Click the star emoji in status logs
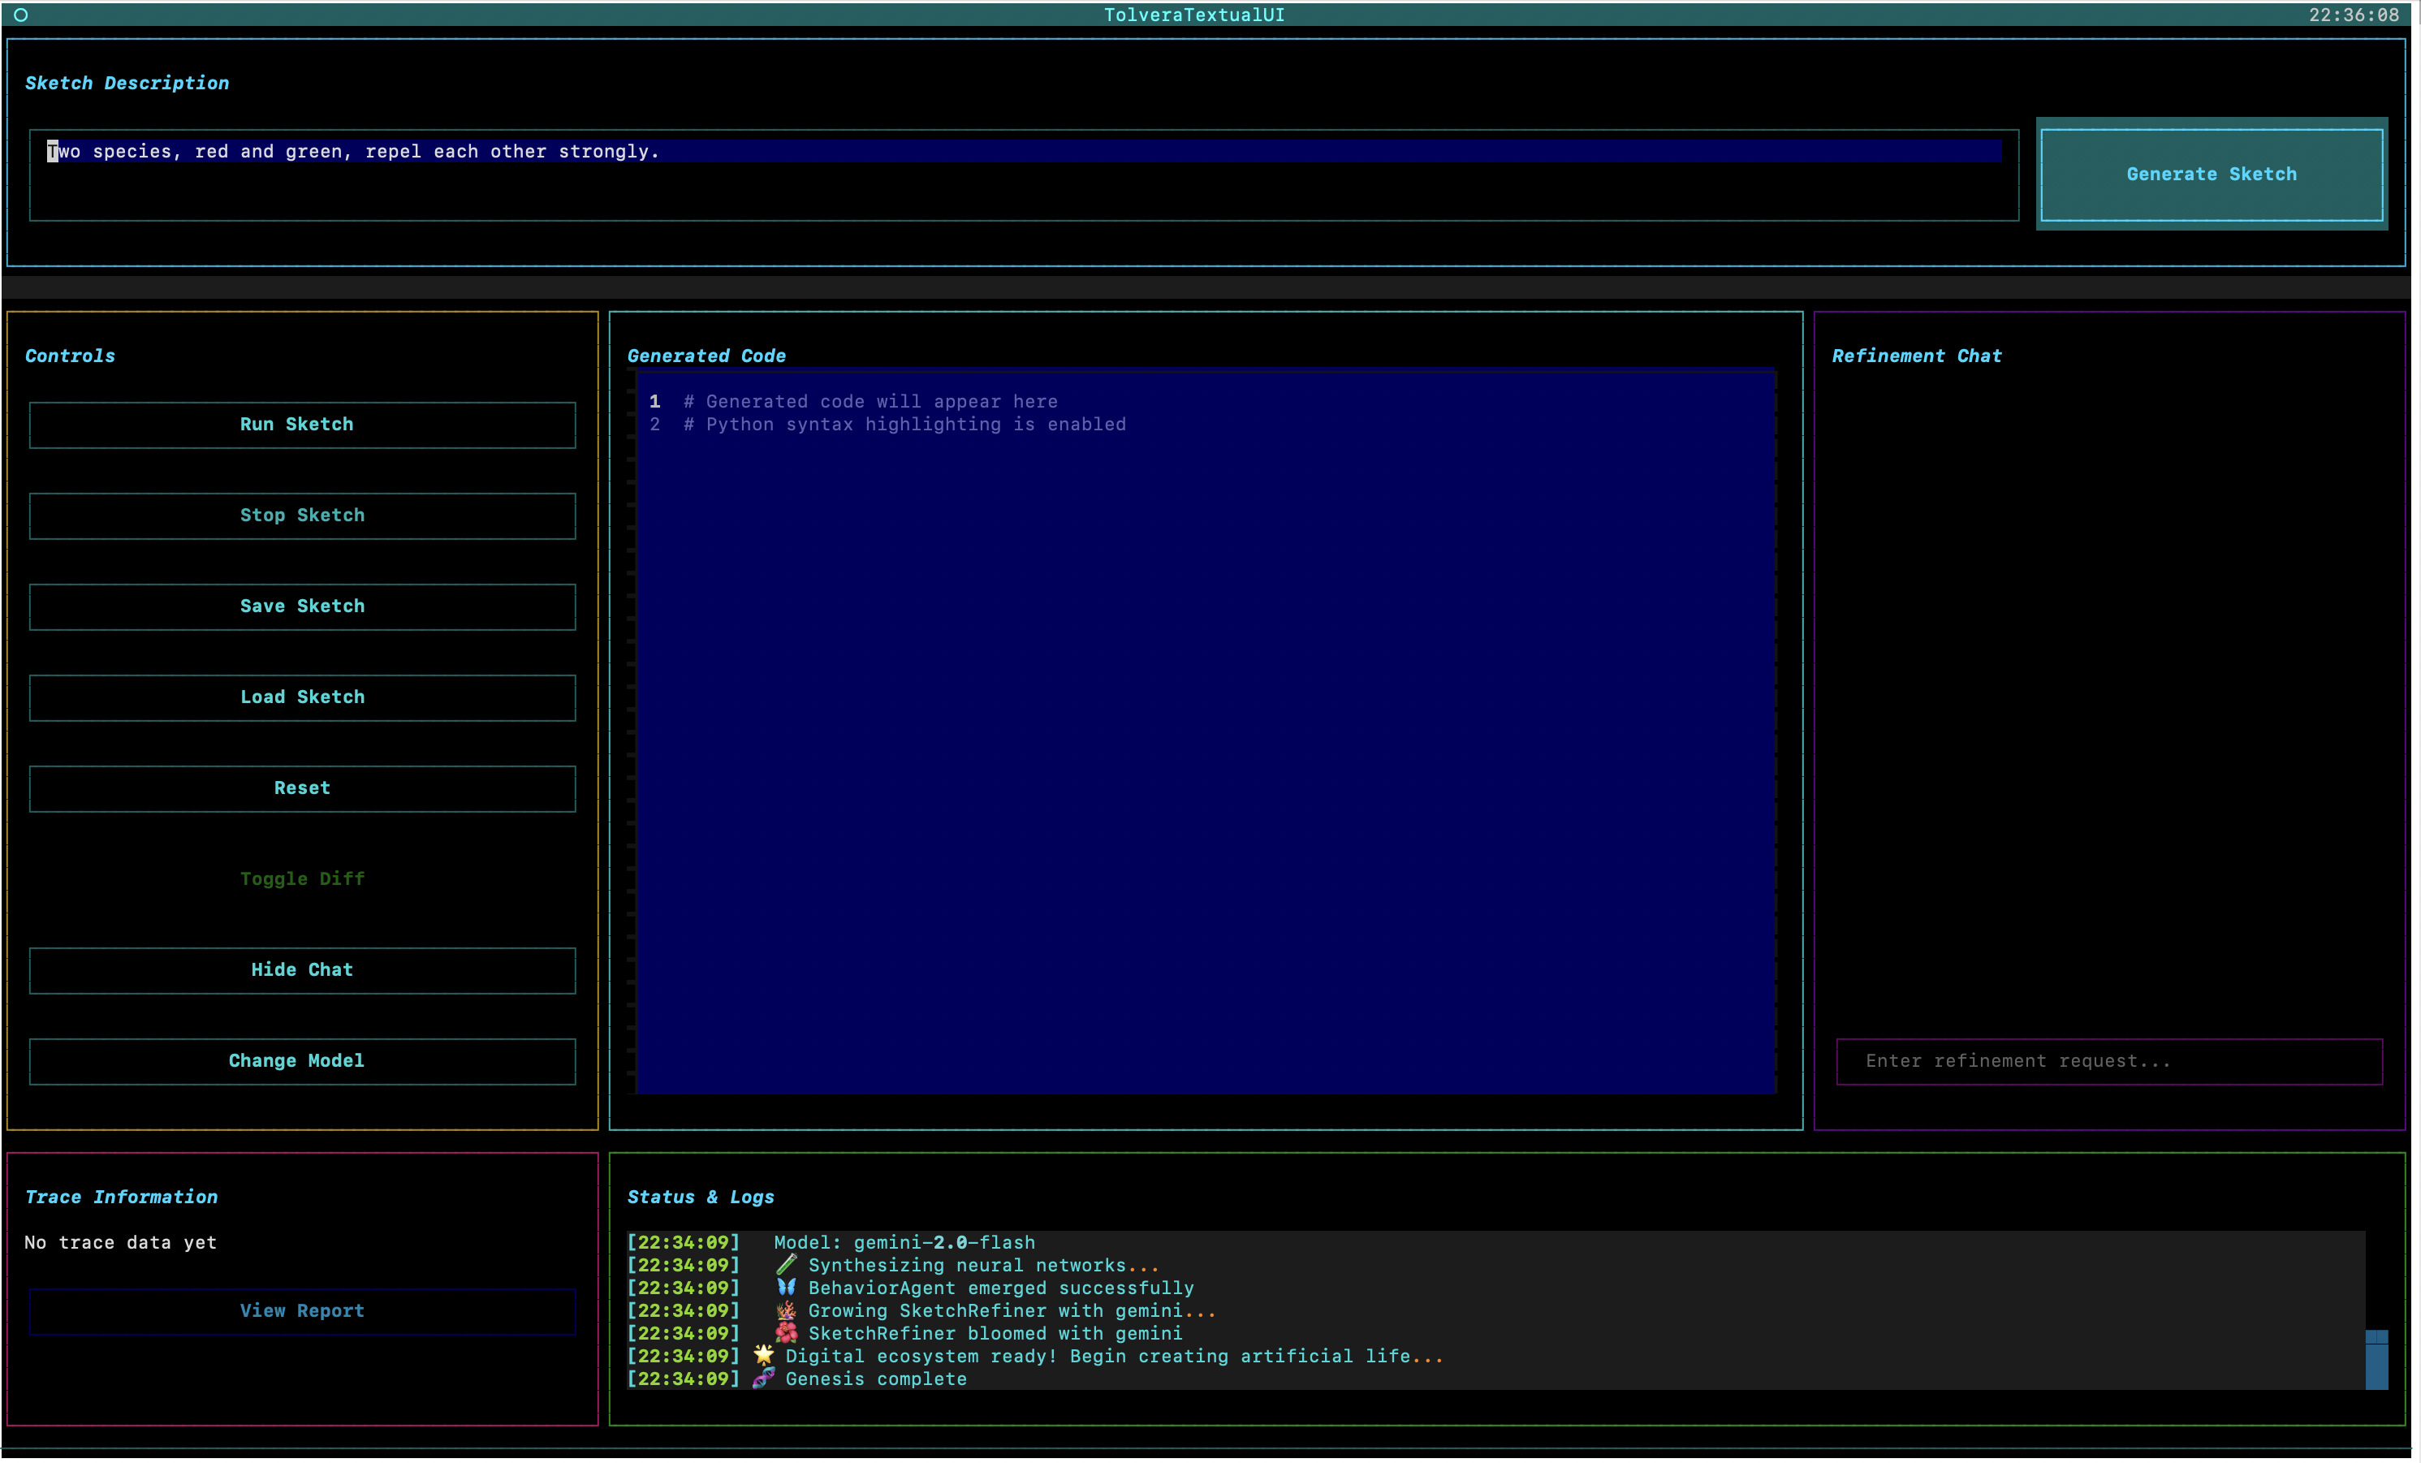 (763, 1355)
